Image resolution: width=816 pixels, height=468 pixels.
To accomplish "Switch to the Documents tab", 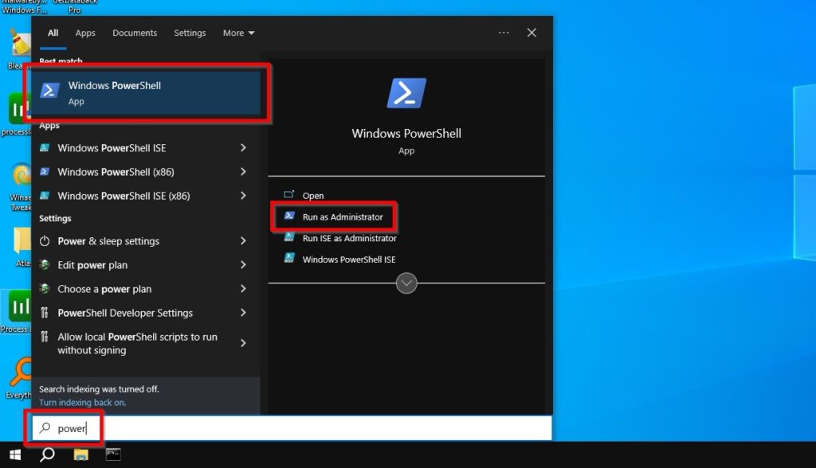I will (x=134, y=33).
